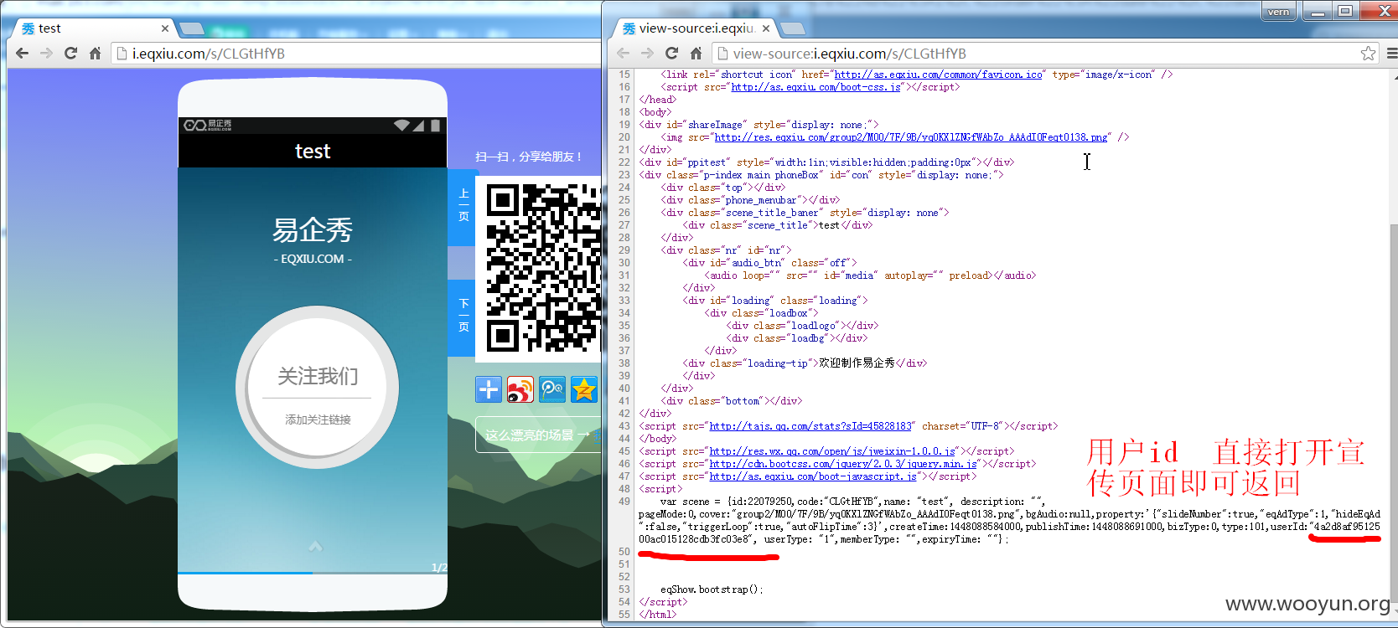
Task: Open home page in the test browser window
Action: coord(95,53)
